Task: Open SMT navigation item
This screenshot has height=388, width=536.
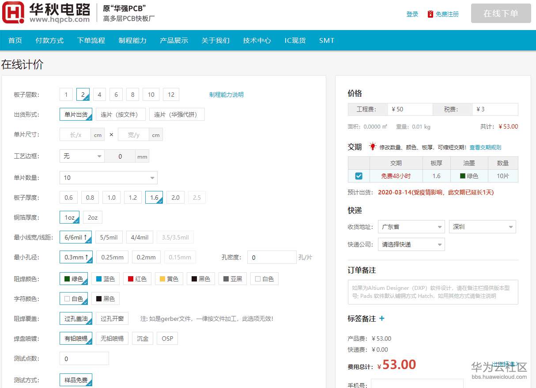Action: pos(327,40)
